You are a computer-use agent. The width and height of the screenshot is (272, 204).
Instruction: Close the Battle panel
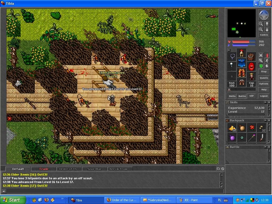(269, 147)
